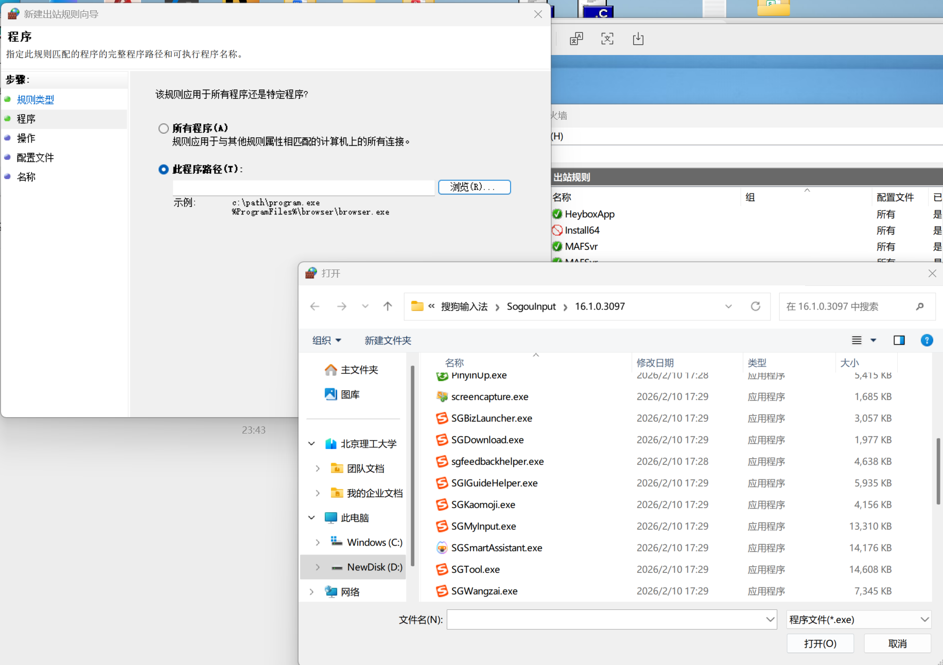Select the 此程序路径(T) radio button
The width and height of the screenshot is (943, 665).
(164, 169)
